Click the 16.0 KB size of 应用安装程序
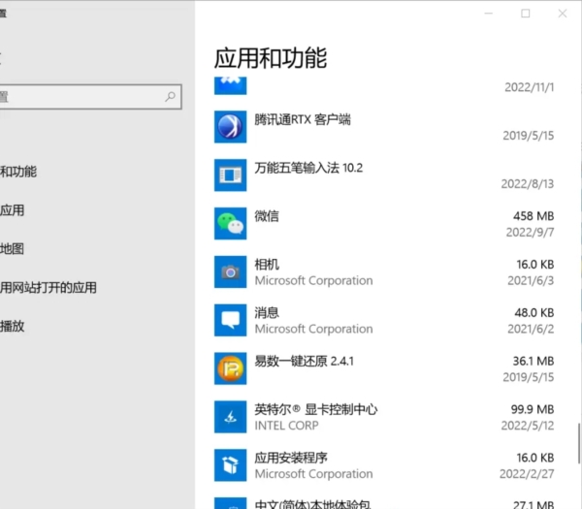This screenshot has height=509, width=582. [534, 458]
